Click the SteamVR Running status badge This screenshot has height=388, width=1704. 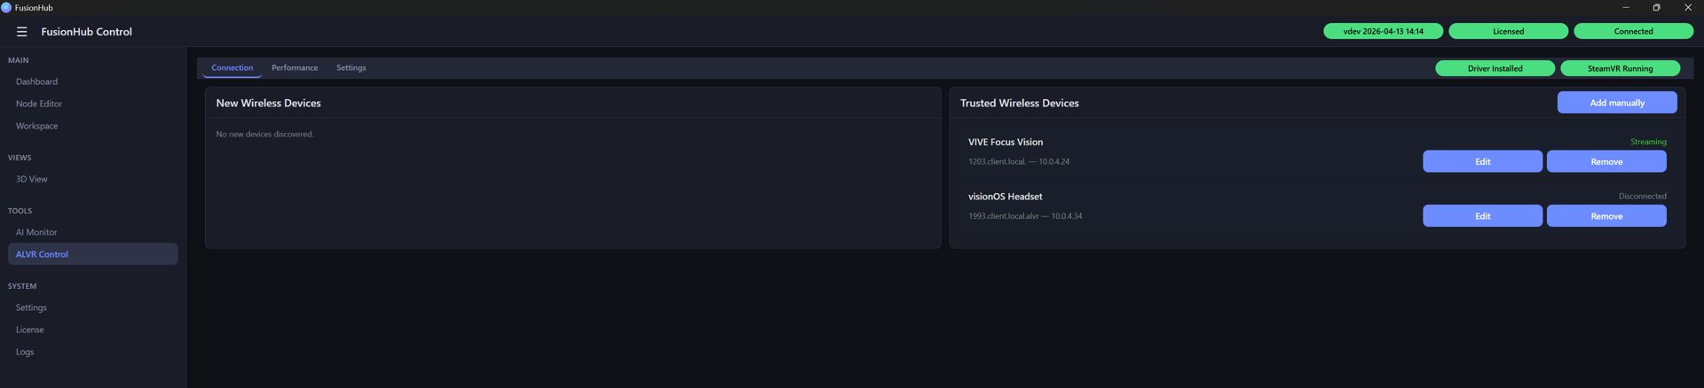[x=1620, y=68]
